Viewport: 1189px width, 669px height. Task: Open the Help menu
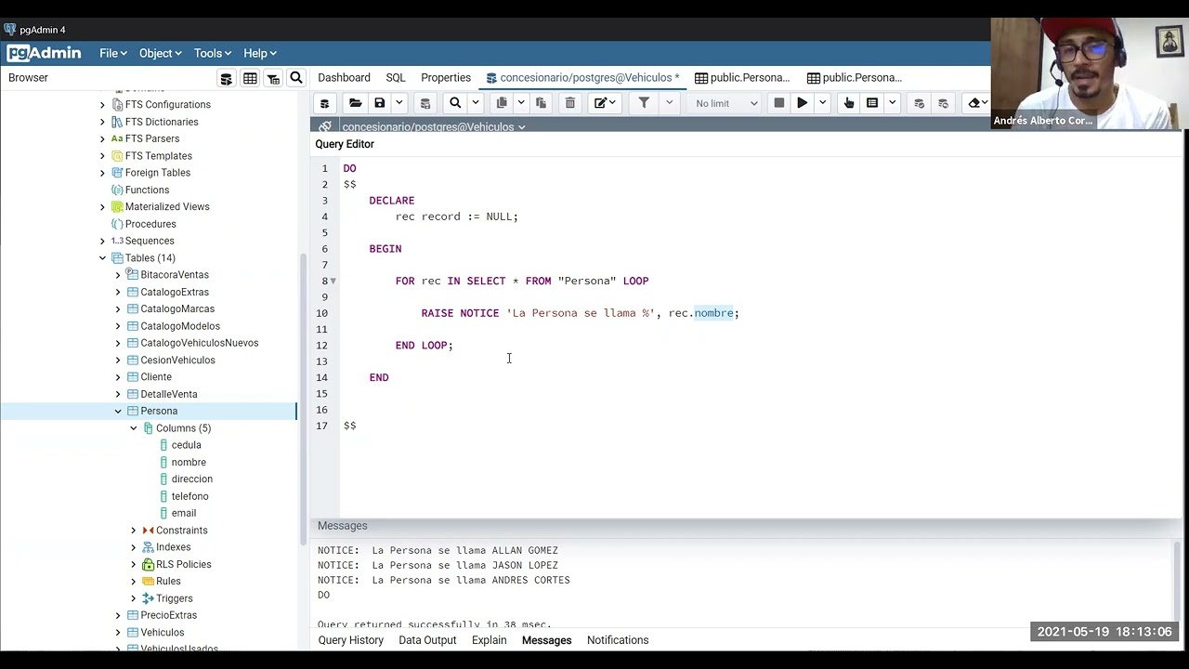260,53
